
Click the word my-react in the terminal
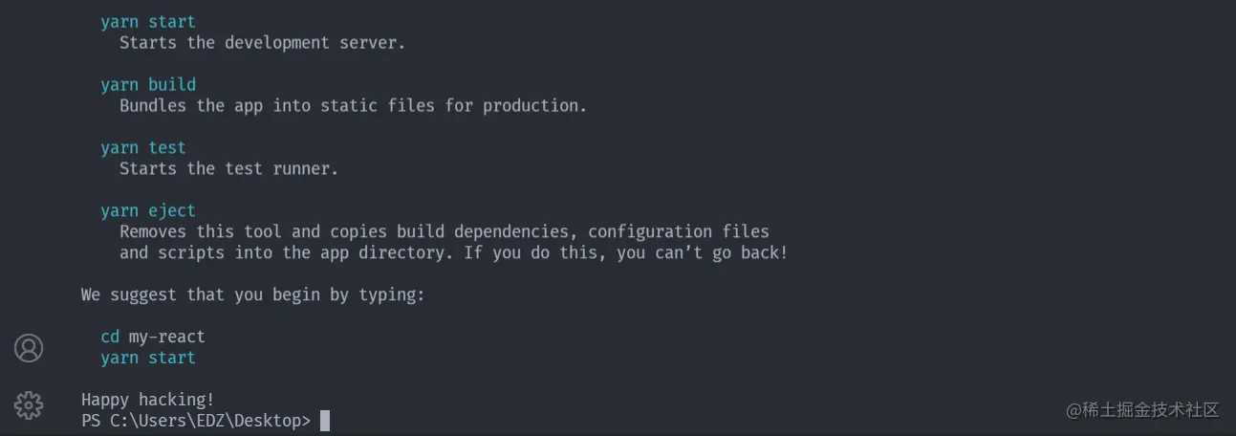tap(167, 337)
